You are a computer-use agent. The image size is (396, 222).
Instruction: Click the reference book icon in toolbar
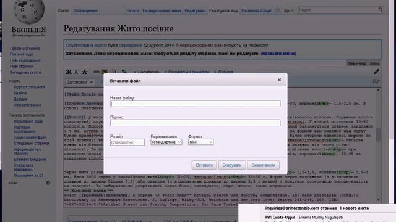click(113, 72)
